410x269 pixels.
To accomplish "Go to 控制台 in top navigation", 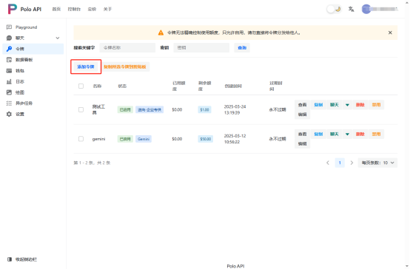I will tap(74, 9).
